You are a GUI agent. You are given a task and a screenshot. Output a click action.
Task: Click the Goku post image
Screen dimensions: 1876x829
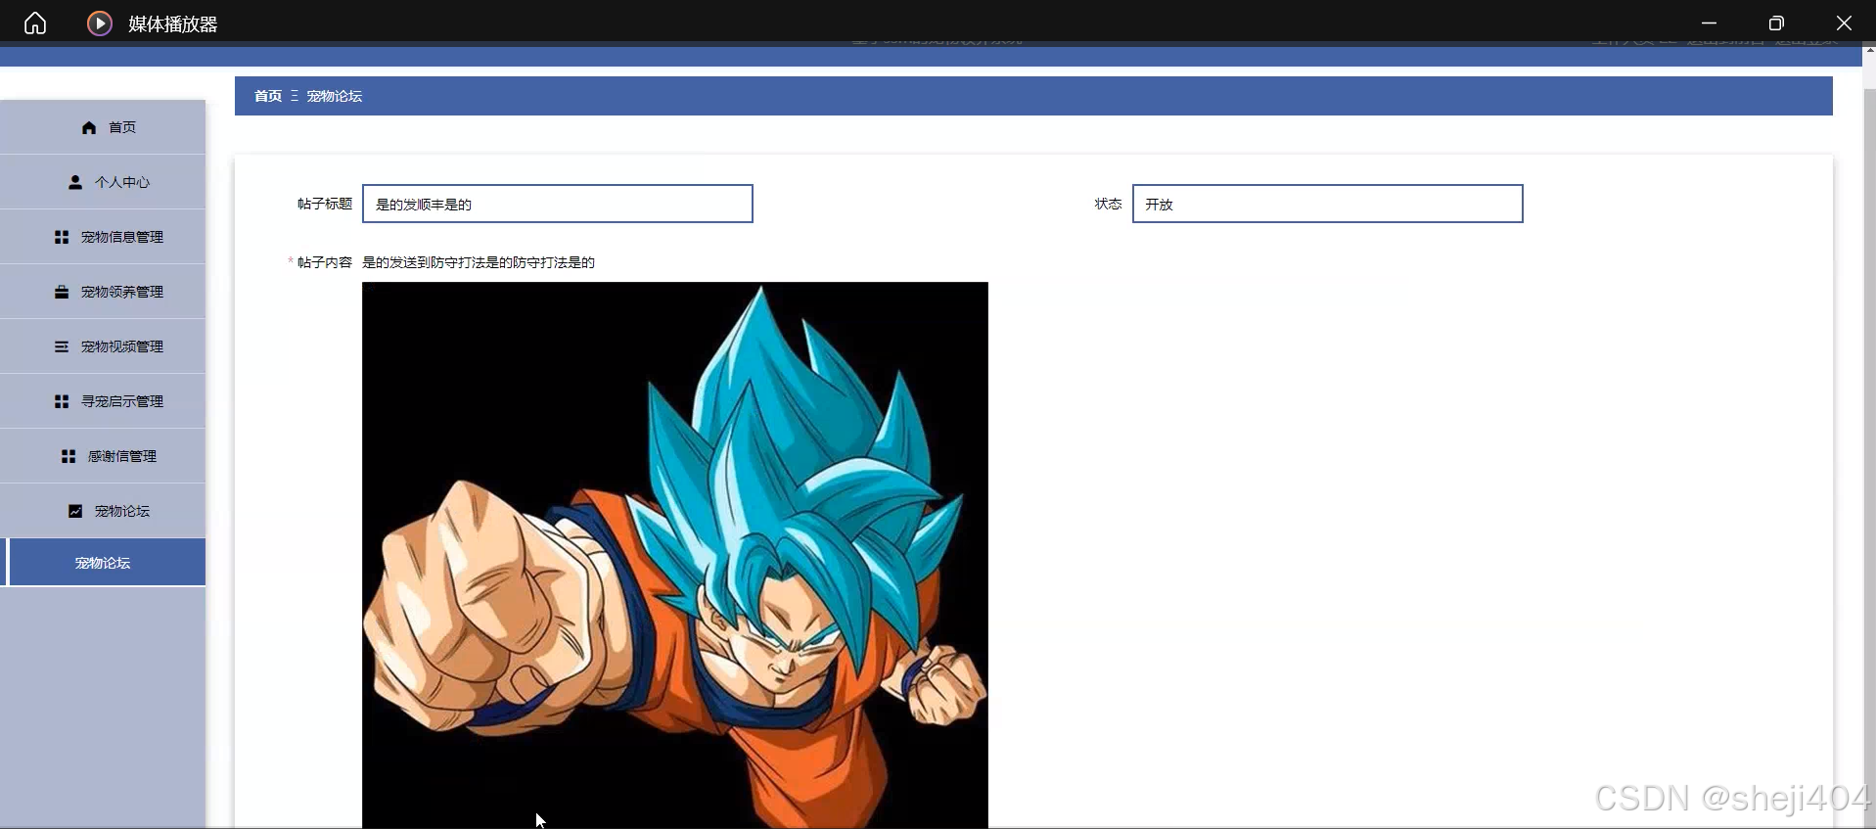click(x=675, y=555)
